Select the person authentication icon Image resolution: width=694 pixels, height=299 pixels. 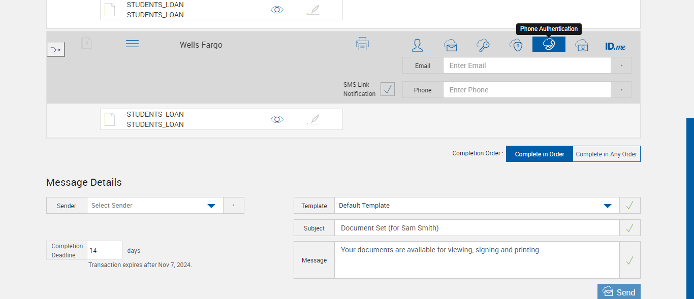coord(417,45)
